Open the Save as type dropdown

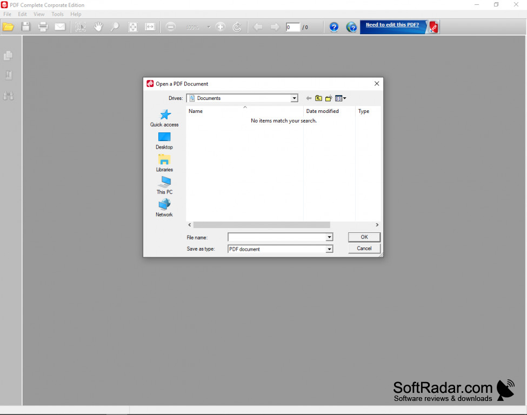click(329, 249)
